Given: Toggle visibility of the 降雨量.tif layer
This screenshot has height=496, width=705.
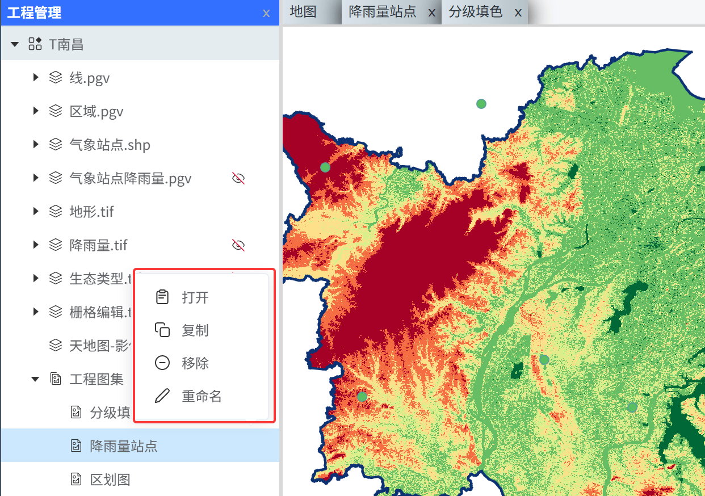Looking at the screenshot, I should point(238,245).
